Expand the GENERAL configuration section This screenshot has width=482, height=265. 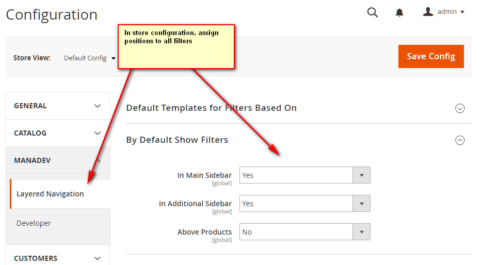58,106
